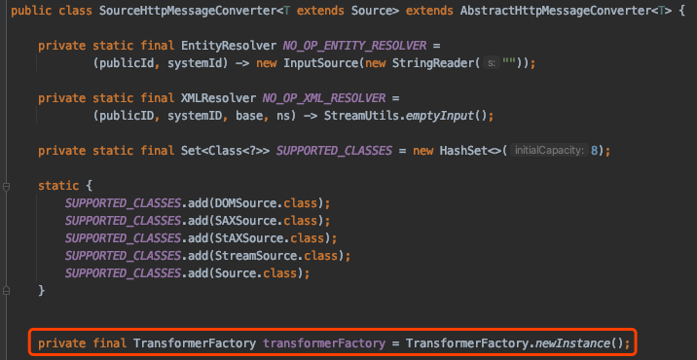The height and width of the screenshot is (360, 697).
Task: Click the NO_OP_XML_RESOLVER constant
Action: pyautogui.click(x=324, y=98)
